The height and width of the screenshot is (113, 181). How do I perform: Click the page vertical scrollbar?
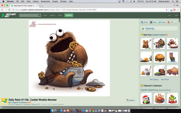(179, 17)
